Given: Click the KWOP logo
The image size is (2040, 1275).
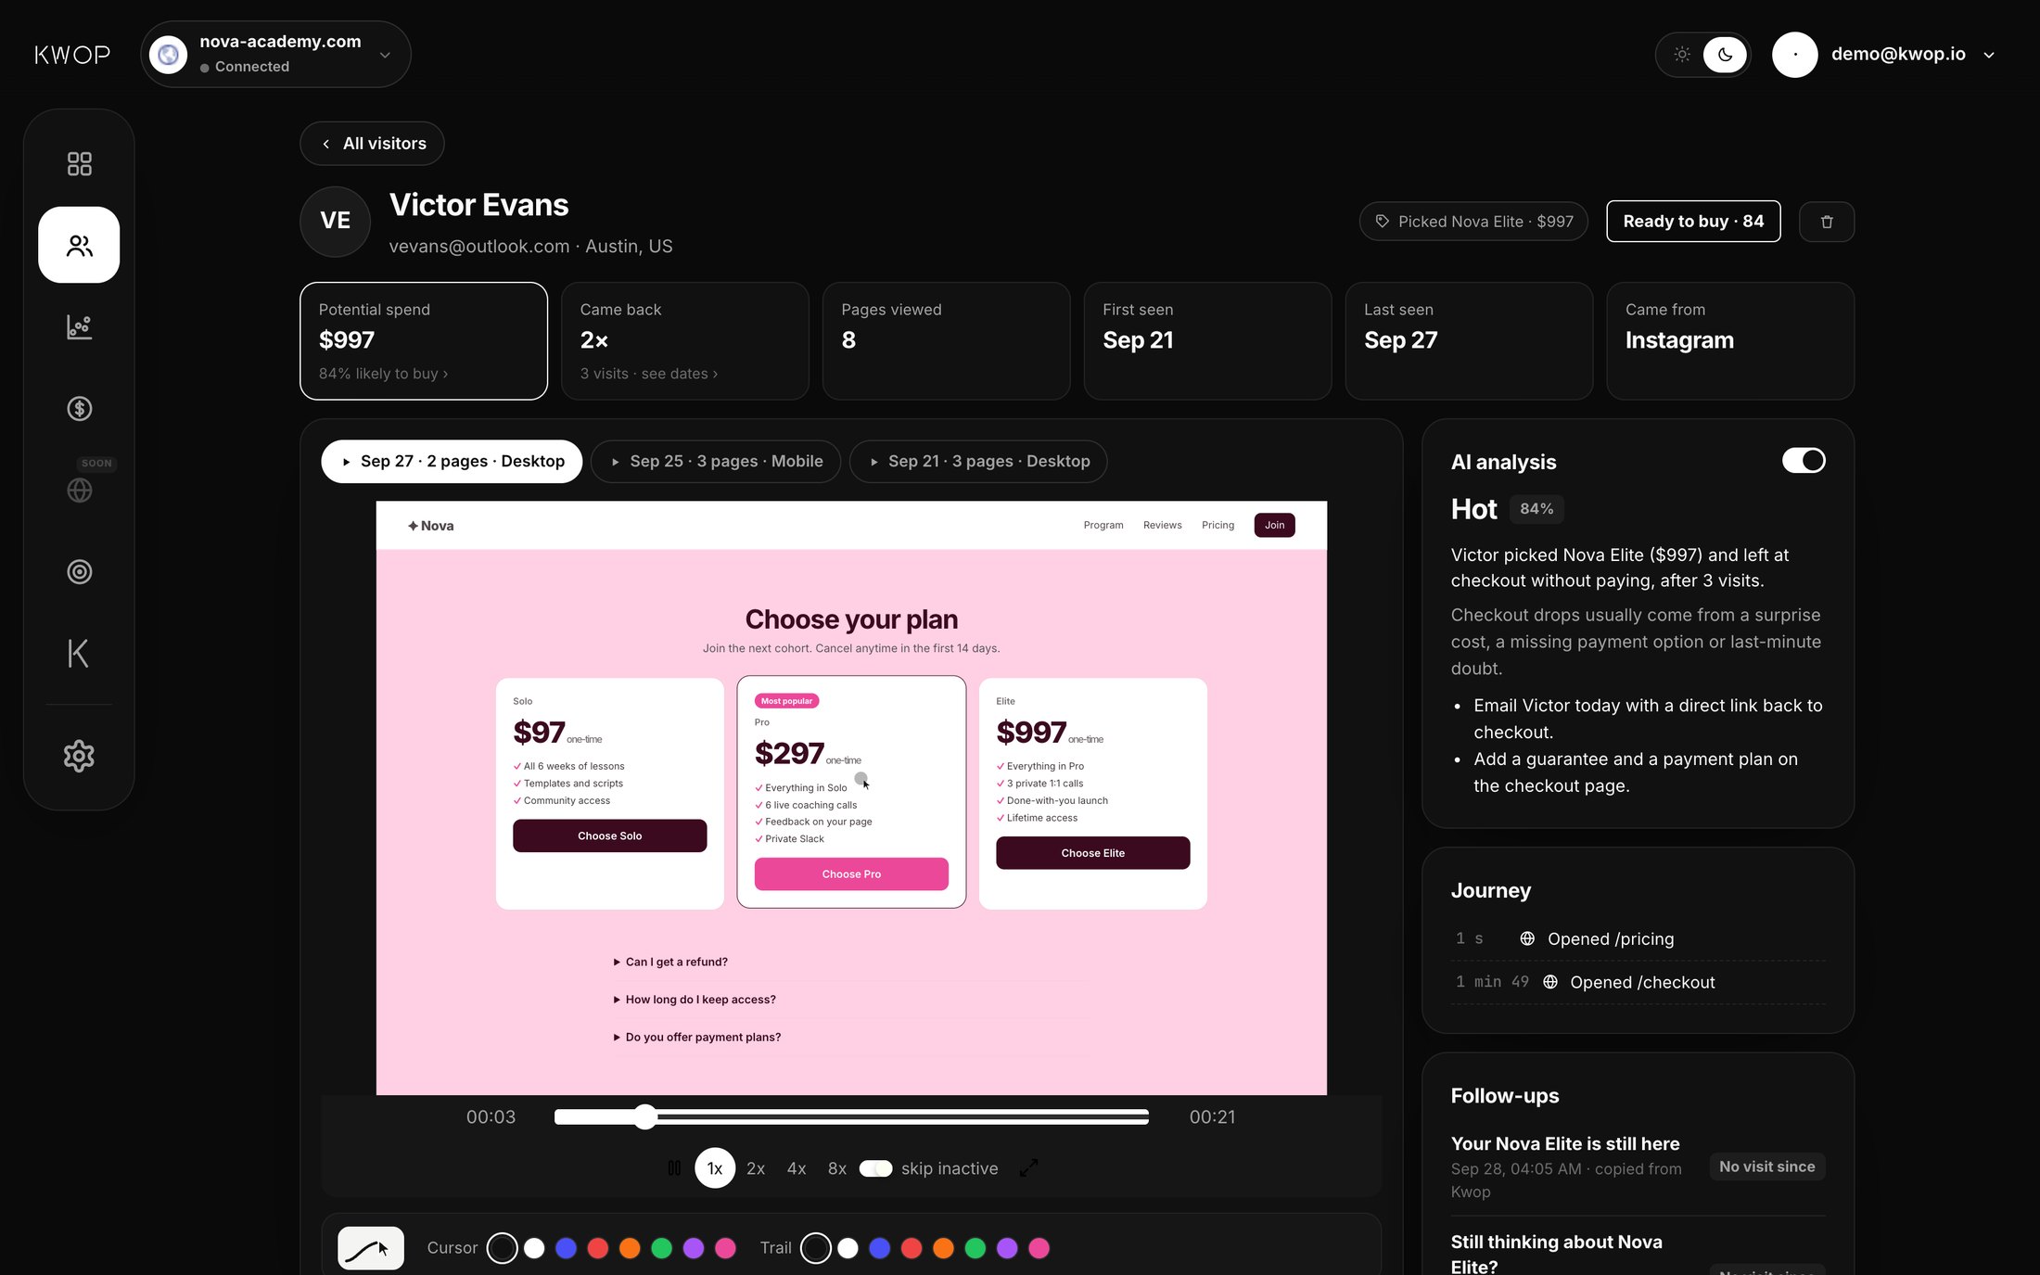Looking at the screenshot, I should pyautogui.click(x=72, y=55).
